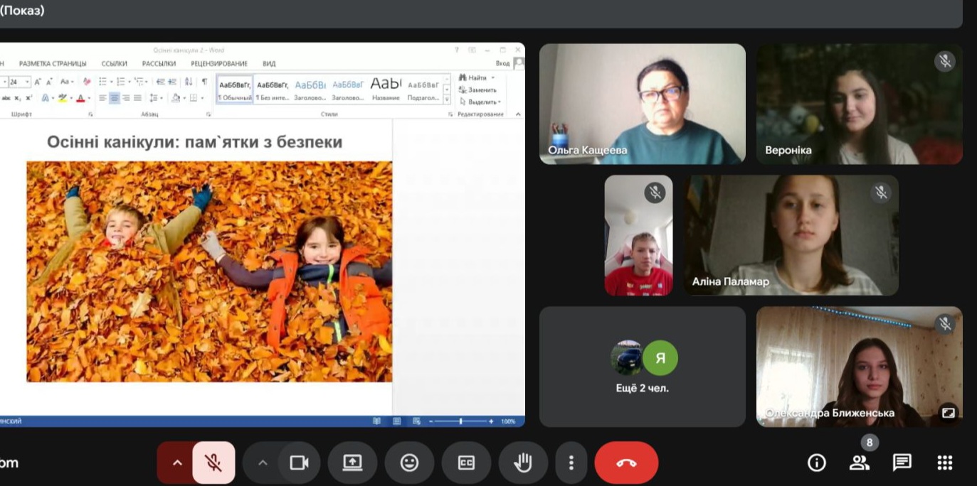Viewport: 977px width, 486px height.
Task: Open the activities grid icon
Action: coord(945,463)
